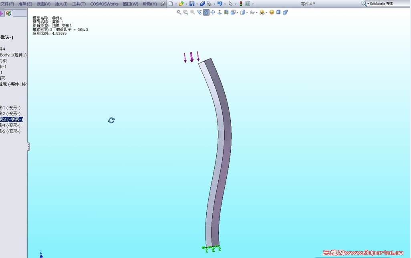Click the Perspective view icon
The height and width of the screenshot is (258, 411).
coord(285,12)
